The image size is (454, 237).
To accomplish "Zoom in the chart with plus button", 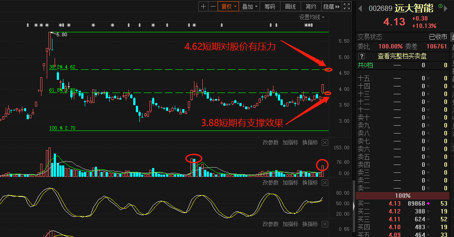I will (203, 7).
